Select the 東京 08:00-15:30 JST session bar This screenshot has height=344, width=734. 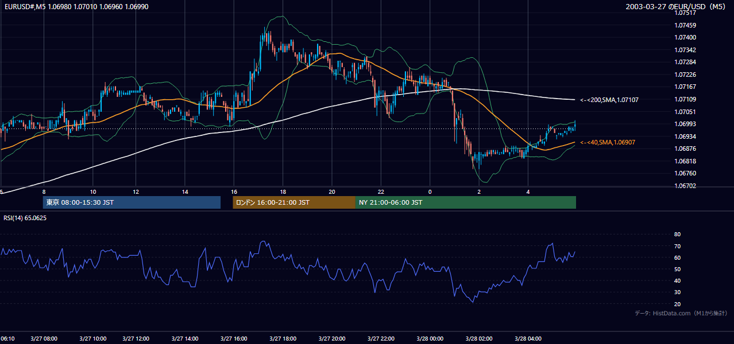click(x=132, y=202)
